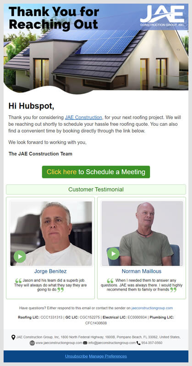Click the phone handset icon

(138, 343)
